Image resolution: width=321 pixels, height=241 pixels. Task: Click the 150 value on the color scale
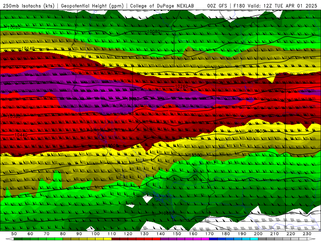tap(177, 234)
